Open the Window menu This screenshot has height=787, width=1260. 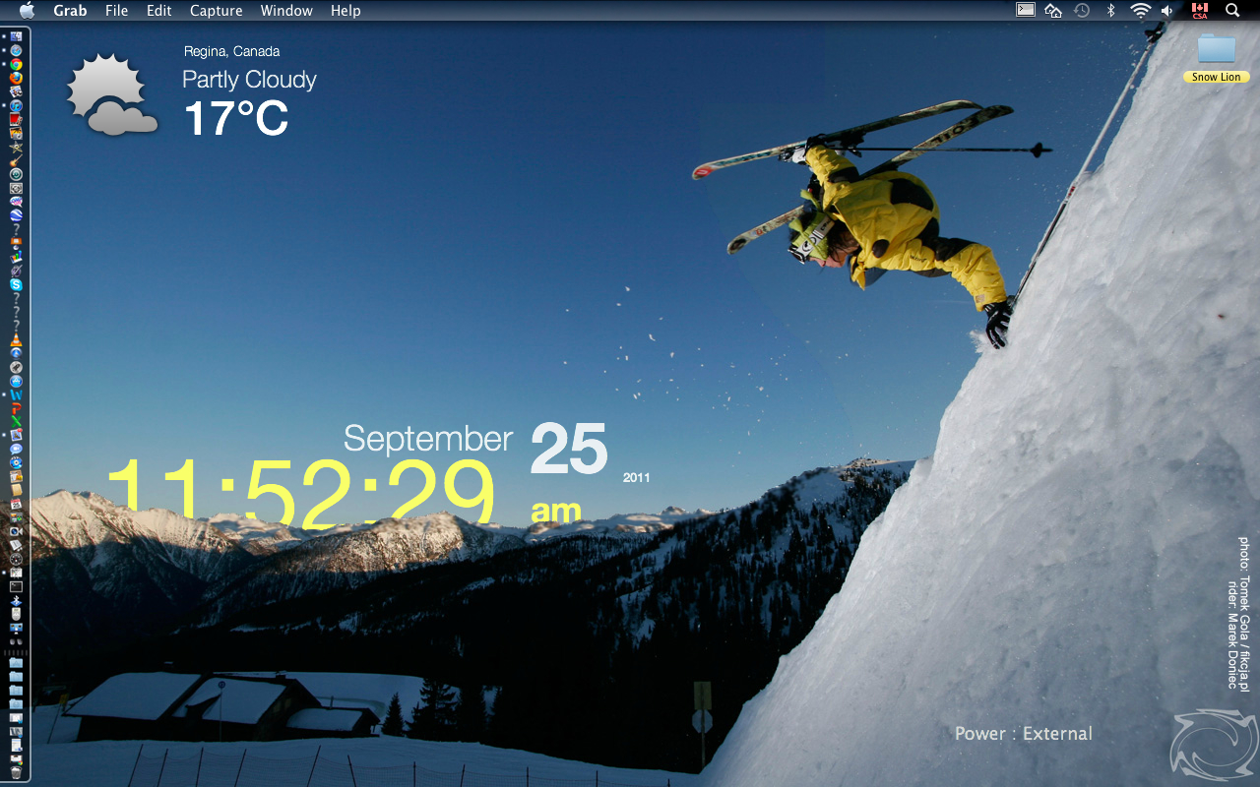tap(286, 11)
